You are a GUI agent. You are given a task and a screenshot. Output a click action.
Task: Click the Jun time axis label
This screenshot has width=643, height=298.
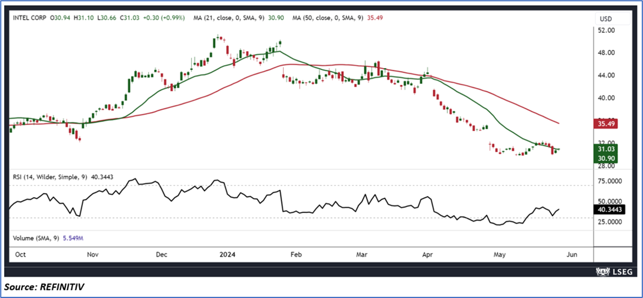pos(572,254)
